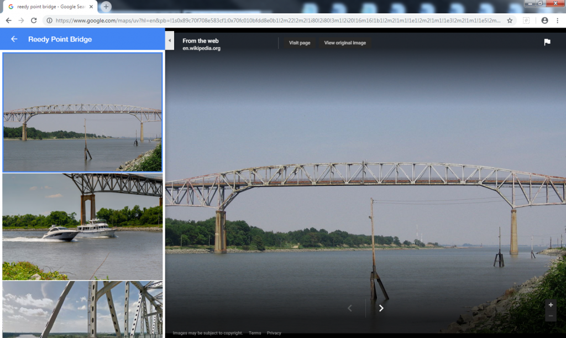Screen dimensions: 566x338
Task: Click View original image button
Action: coord(345,43)
